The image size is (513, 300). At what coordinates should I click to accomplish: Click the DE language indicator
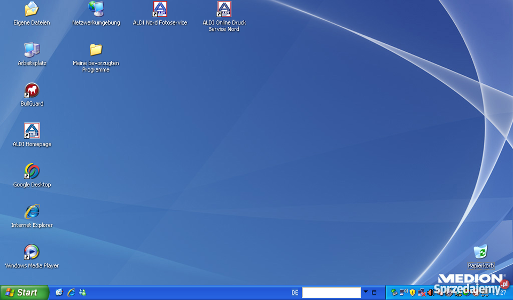pos(295,293)
